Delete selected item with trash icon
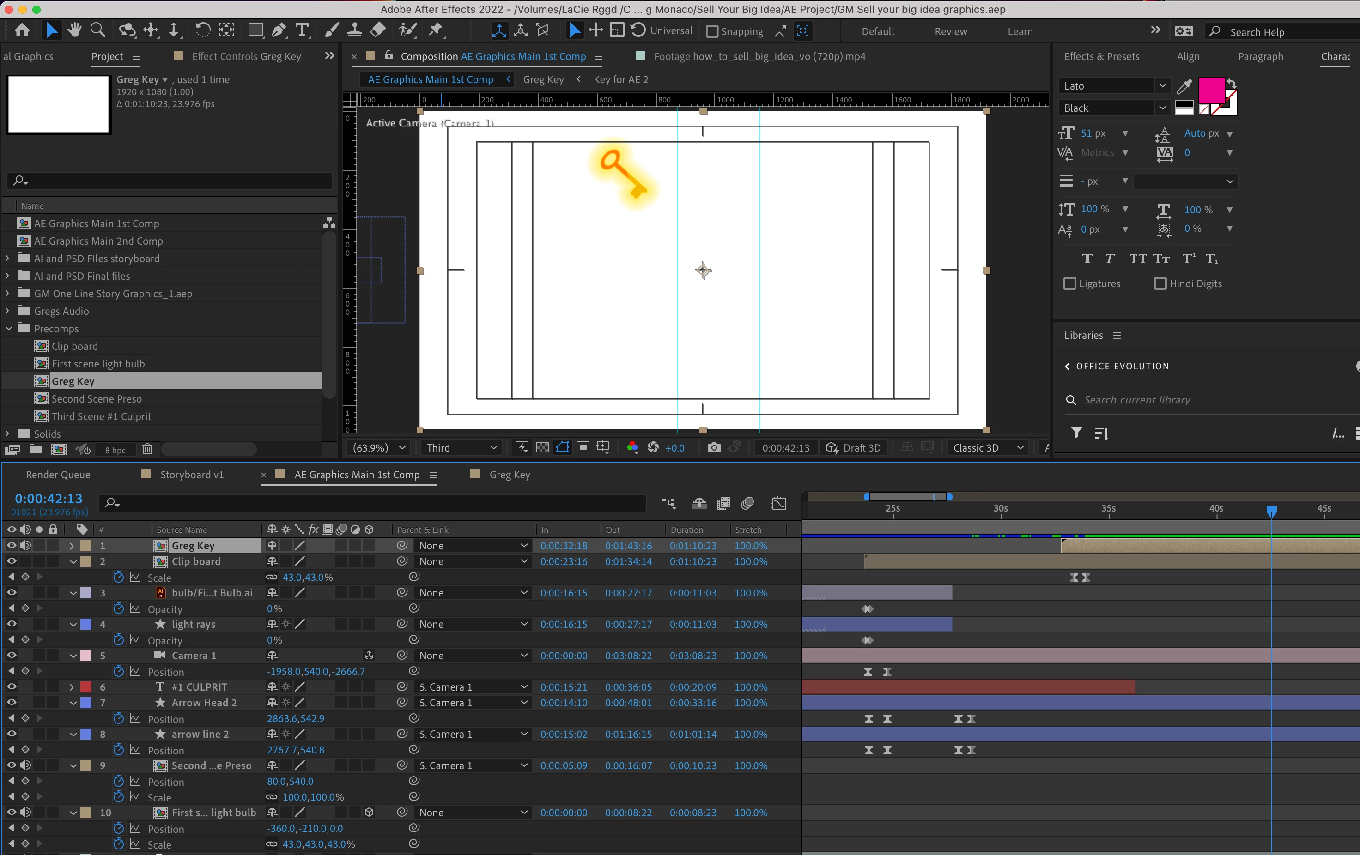1360x855 pixels. click(147, 449)
